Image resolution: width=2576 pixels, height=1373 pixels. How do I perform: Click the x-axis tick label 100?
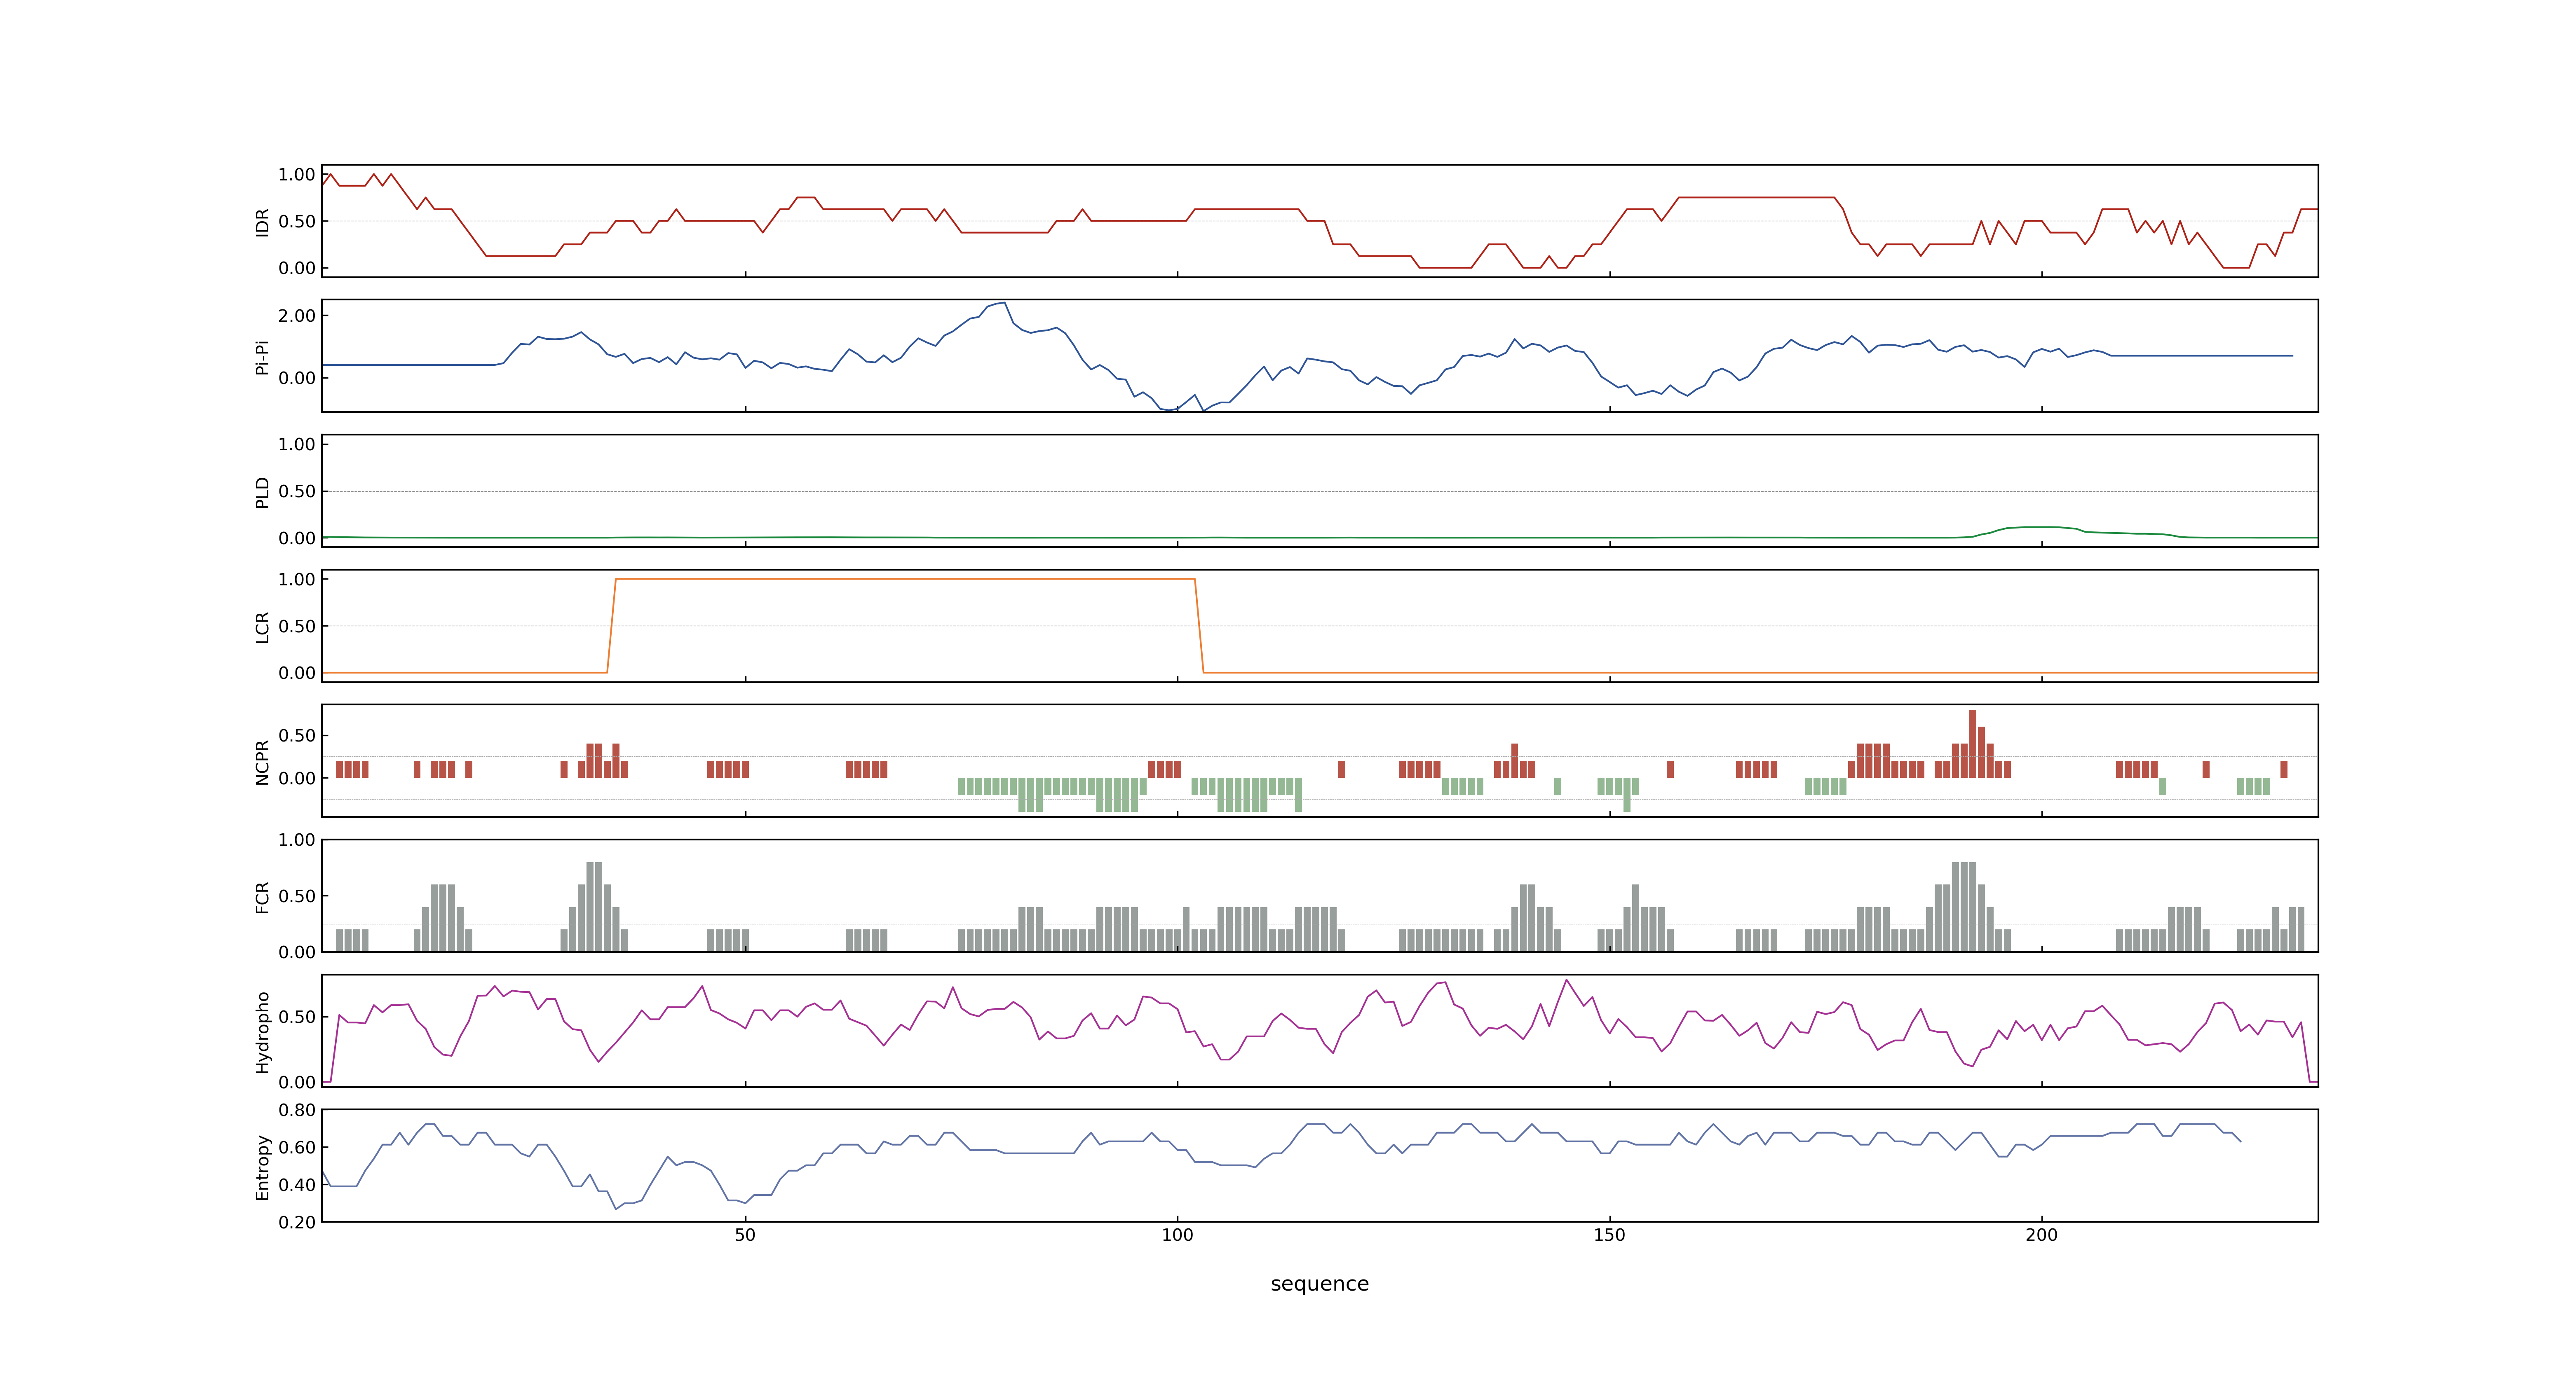pos(1177,1235)
